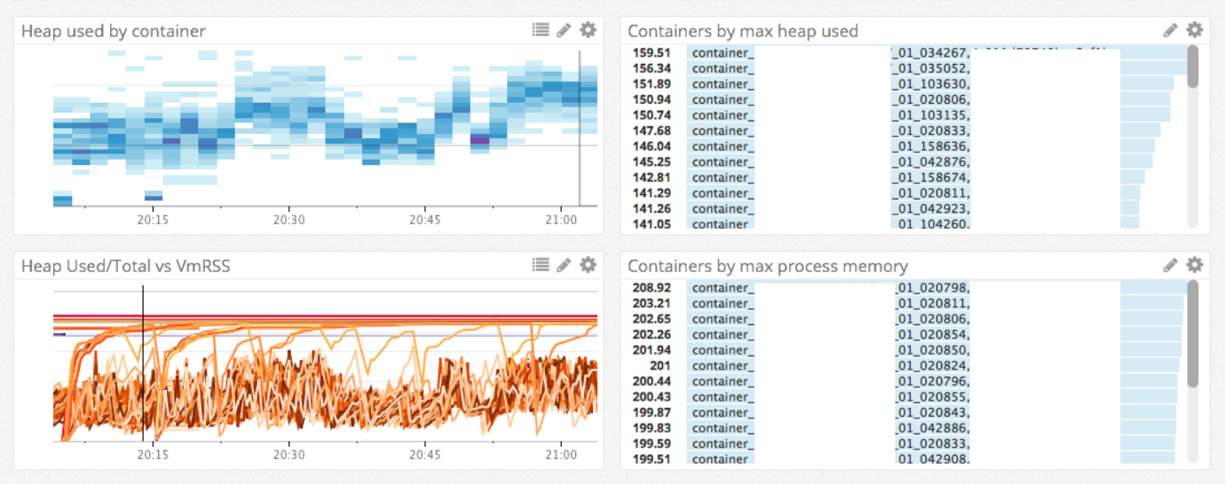Edit the Heap Used/Total vs VmRSS widget
Screen dimensions: 1225x484
[x=564, y=264]
